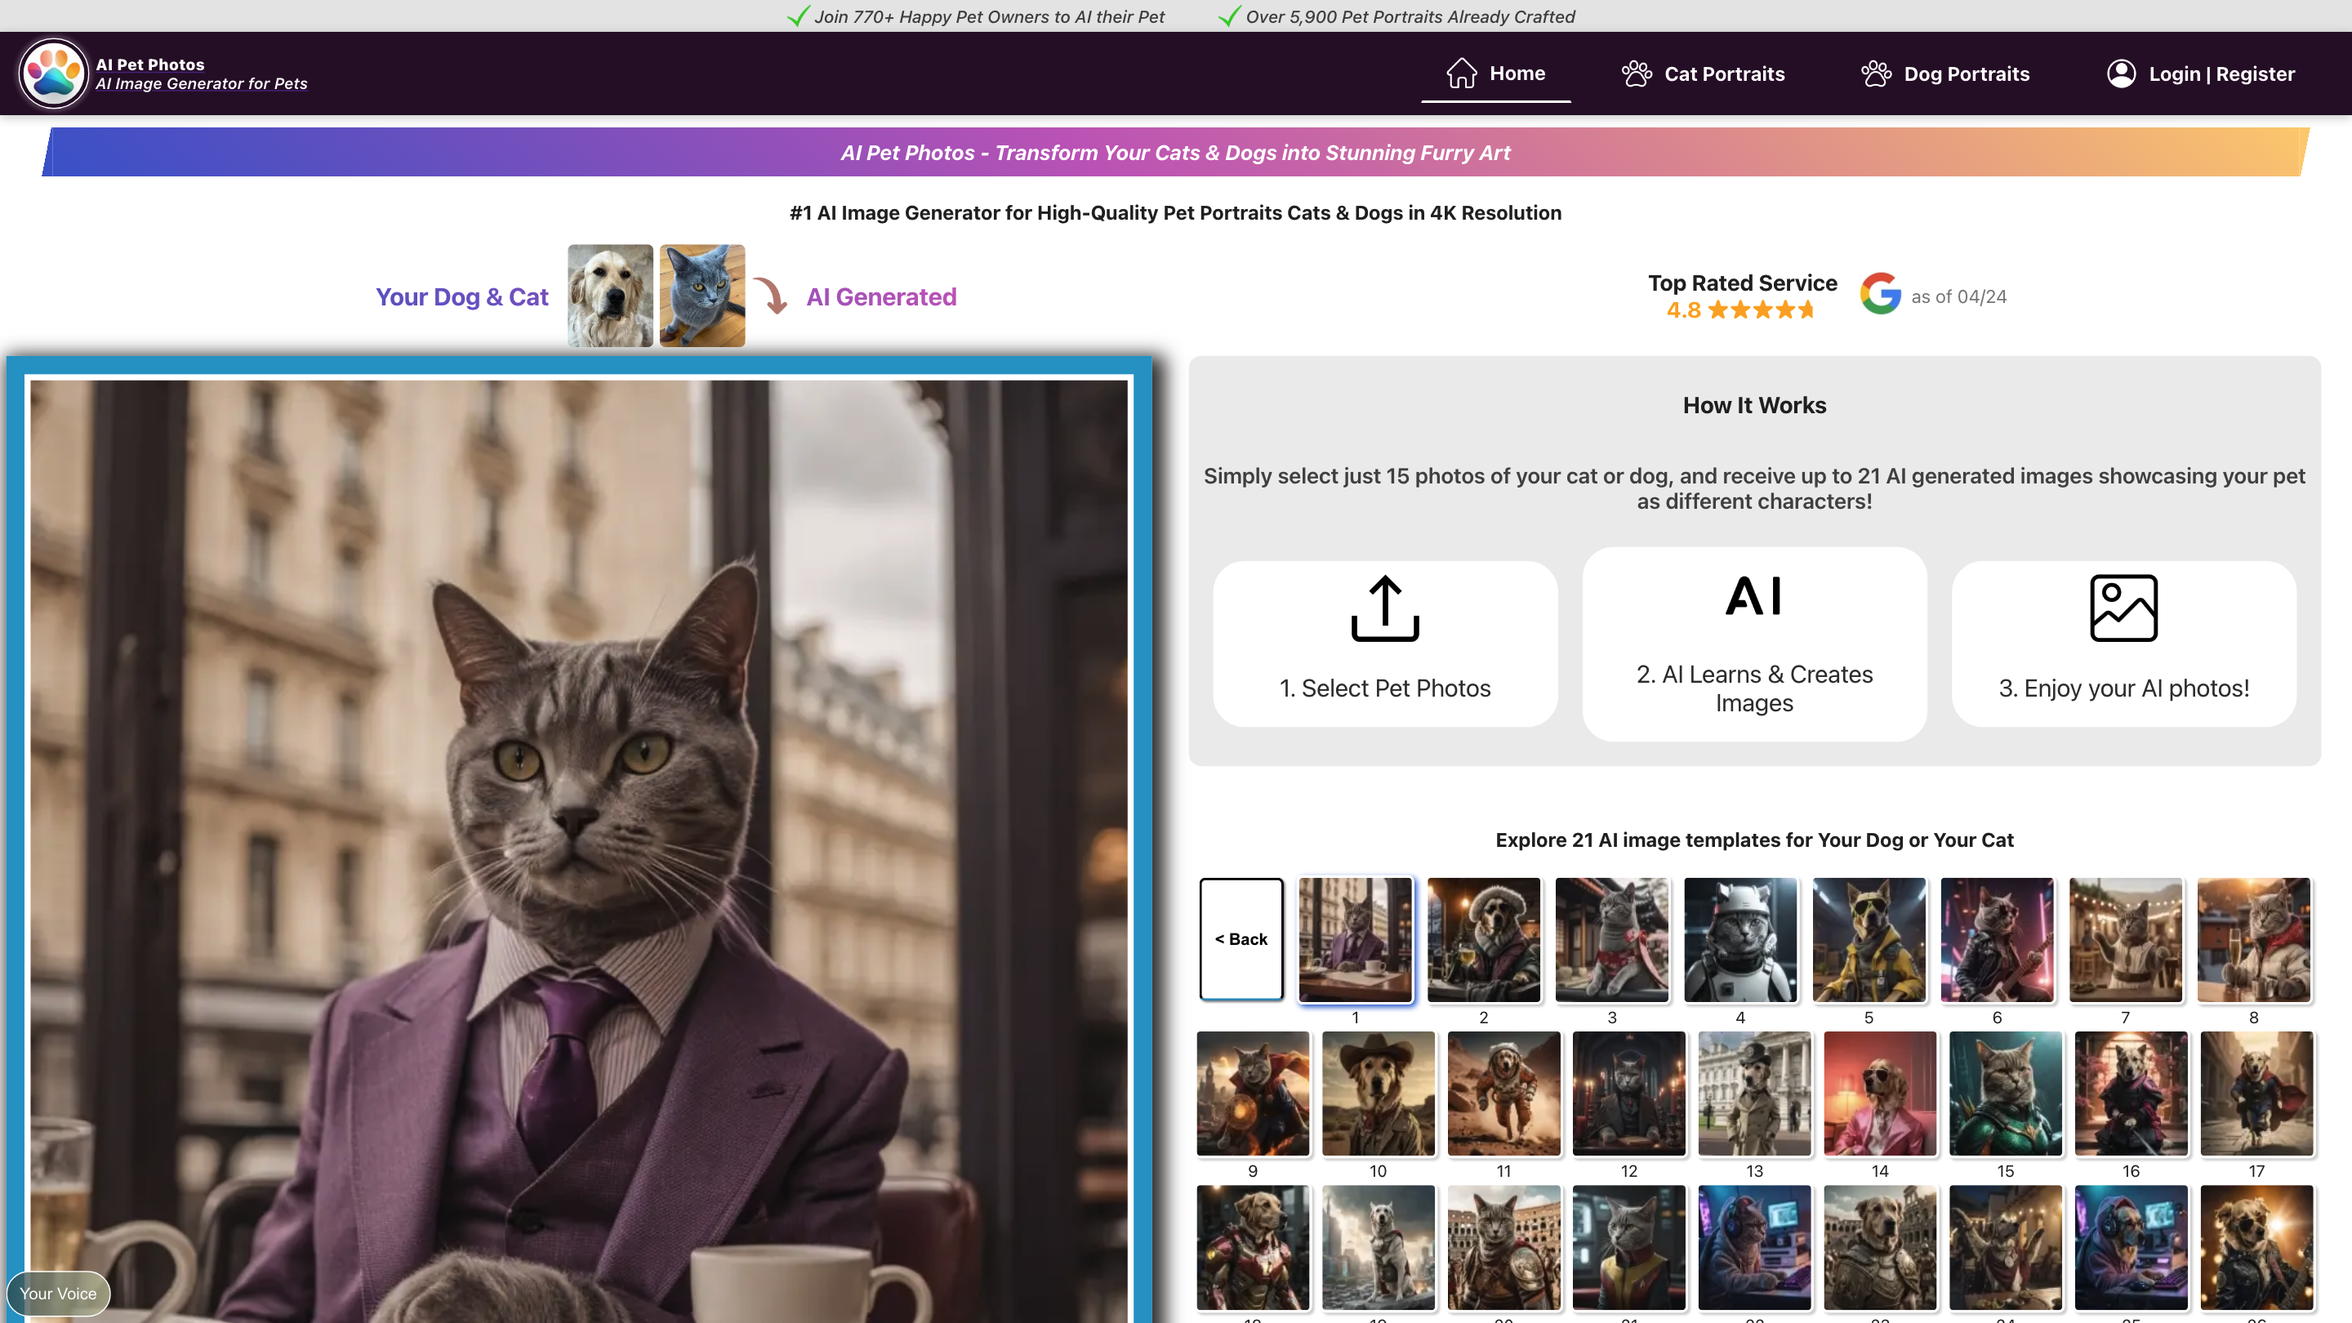Open the Your Voice feedback widget
The width and height of the screenshot is (2352, 1323).
click(57, 1293)
